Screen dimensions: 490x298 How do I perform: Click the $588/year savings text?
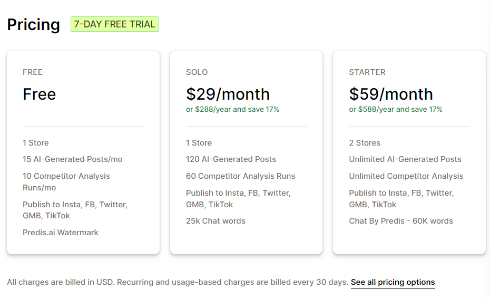396,110
